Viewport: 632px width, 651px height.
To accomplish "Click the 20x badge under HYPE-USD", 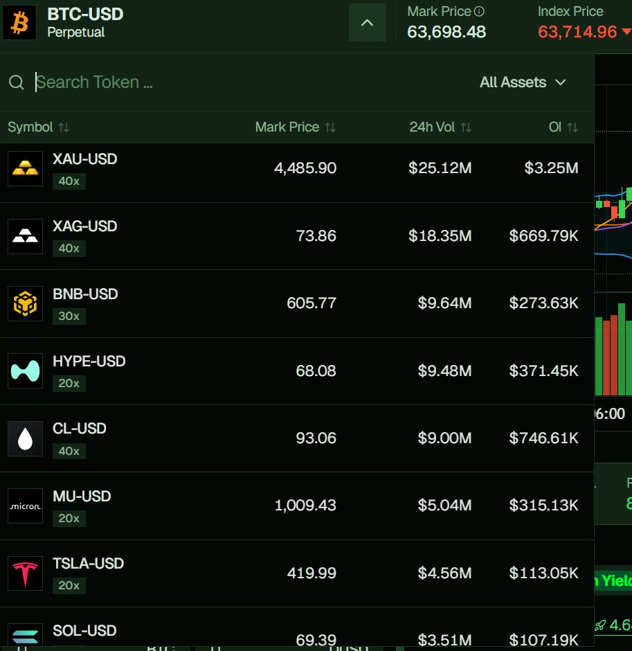I will pos(69,383).
